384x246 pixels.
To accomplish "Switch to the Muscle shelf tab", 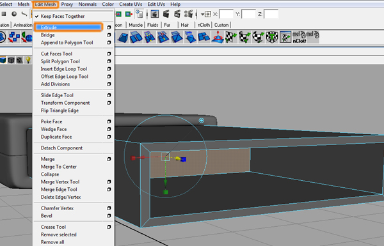I will (x=136, y=25).
